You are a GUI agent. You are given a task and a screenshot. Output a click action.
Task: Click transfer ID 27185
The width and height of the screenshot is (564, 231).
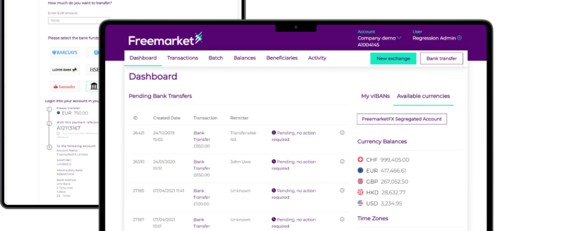click(138, 190)
